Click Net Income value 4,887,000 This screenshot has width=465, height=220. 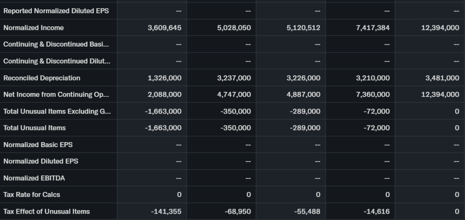click(303, 95)
